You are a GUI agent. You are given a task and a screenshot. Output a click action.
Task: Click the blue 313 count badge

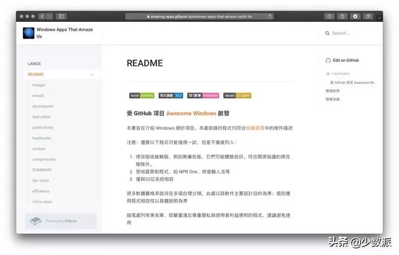171,95
